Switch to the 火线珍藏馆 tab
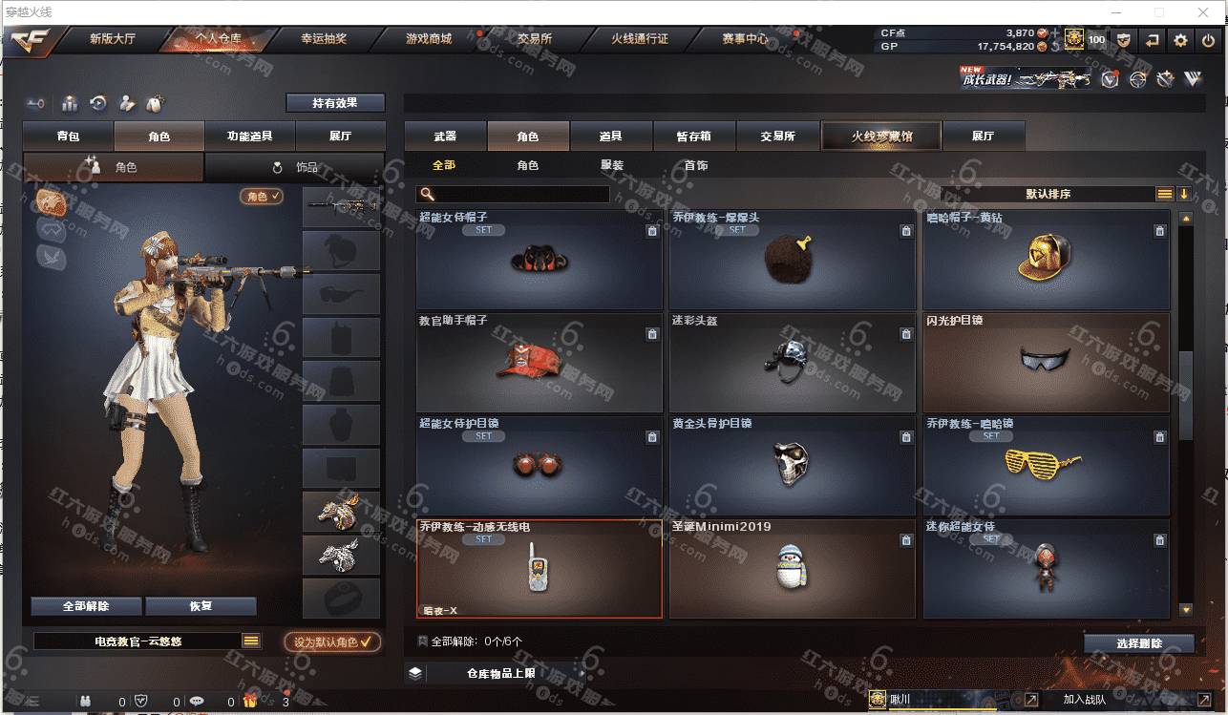The image size is (1228, 715). [x=881, y=136]
